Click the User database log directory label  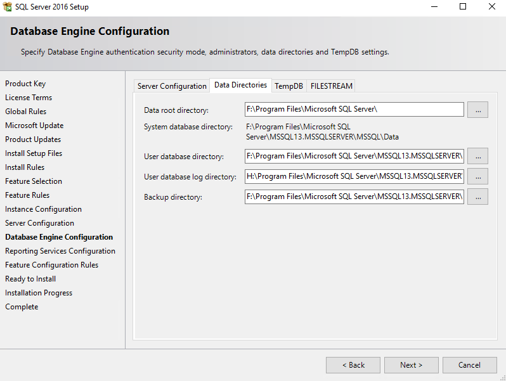tap(190, 177)
